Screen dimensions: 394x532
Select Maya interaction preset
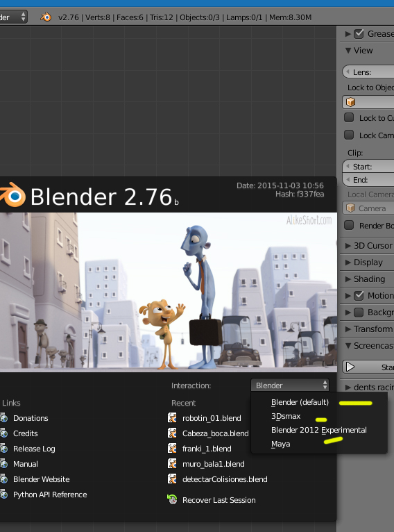280,444
